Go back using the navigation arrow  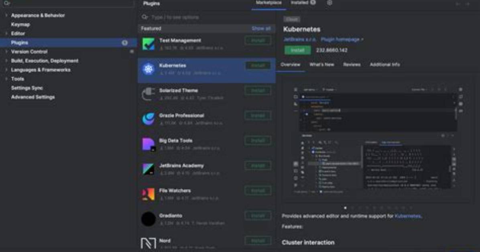458,4
